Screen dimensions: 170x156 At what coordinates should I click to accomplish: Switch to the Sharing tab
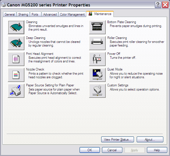[x=23, y=14]
